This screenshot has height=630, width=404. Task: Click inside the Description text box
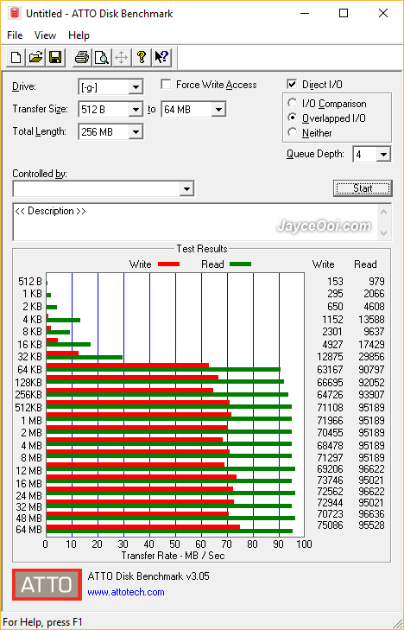pos(195,223)
